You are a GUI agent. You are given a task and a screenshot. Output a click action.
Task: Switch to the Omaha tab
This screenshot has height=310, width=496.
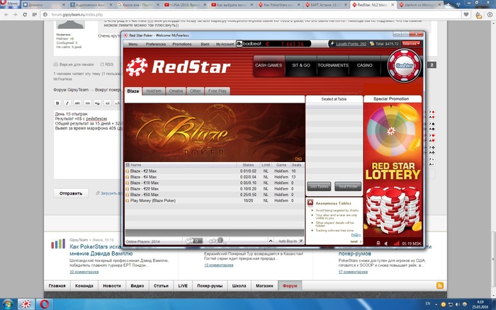point(176,91)
